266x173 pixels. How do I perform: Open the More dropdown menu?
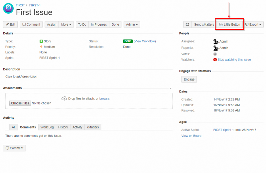[x=66, y=24]
